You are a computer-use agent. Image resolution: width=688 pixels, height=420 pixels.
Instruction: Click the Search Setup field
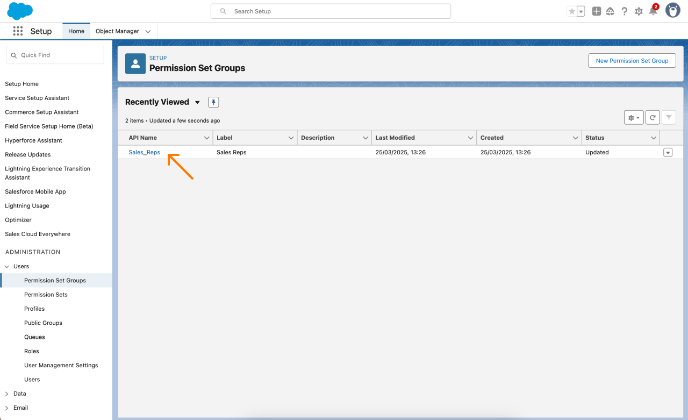[x=331, y=11]
